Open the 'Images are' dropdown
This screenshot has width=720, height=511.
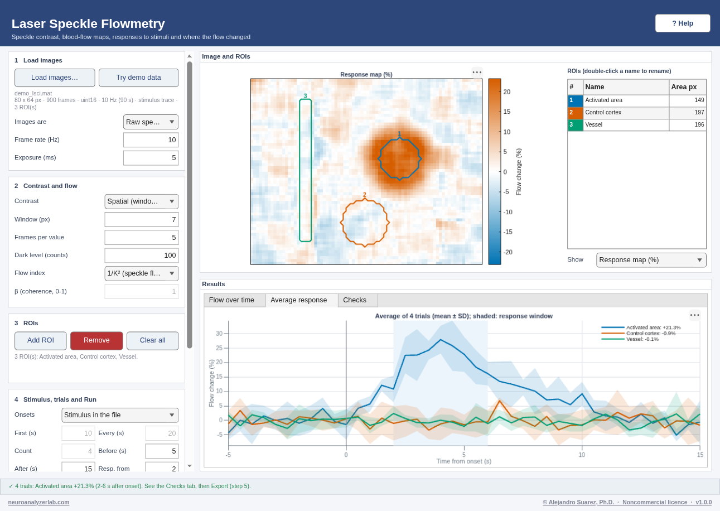click(151, 122)
